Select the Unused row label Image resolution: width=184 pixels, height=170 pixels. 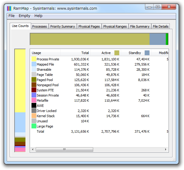(x=42, y=121)
